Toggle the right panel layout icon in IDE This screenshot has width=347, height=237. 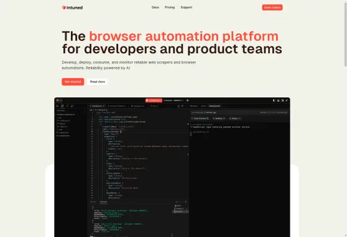click(282, 101)
